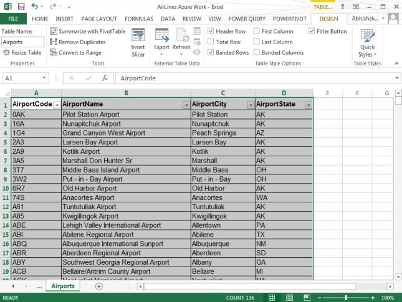
Task: Switch to Normal view in status bar
Action: (x=272, y=298)
